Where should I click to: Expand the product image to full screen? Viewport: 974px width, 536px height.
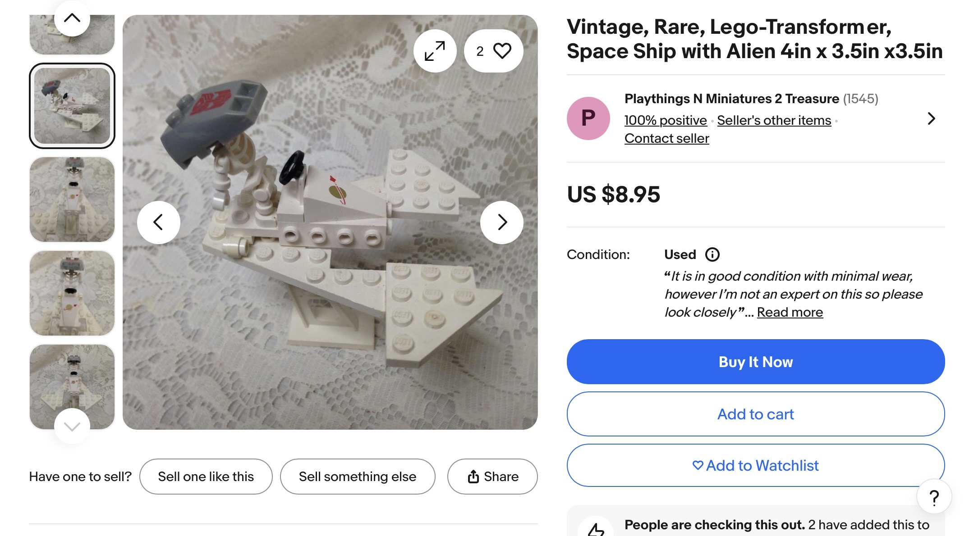click(x=435, y=51)
